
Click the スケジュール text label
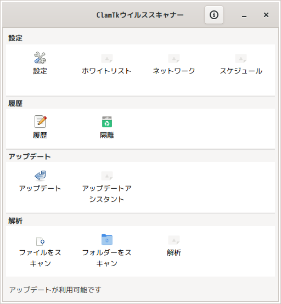(x=241, y=71)
